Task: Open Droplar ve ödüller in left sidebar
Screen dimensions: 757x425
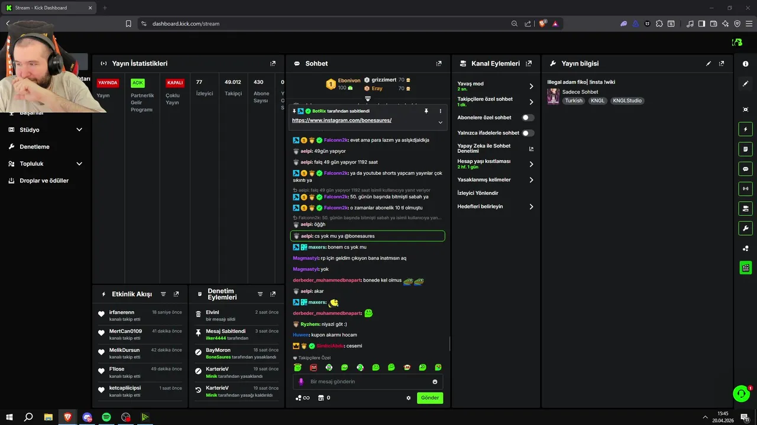Action: point(46,181)
